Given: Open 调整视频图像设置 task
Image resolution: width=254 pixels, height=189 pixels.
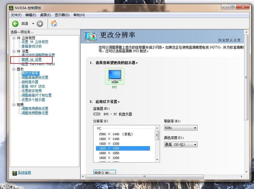Looking at the screenshot, I should (x=35, y=113).
